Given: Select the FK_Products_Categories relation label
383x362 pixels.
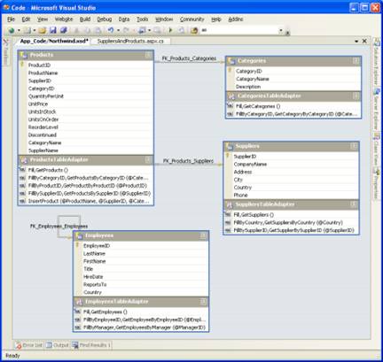Looking at the screenshot, I should point(189,58).
